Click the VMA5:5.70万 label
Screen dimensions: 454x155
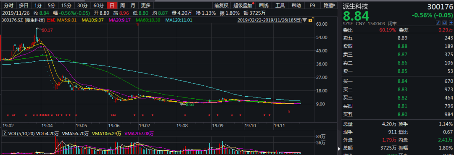coord(75,134)
